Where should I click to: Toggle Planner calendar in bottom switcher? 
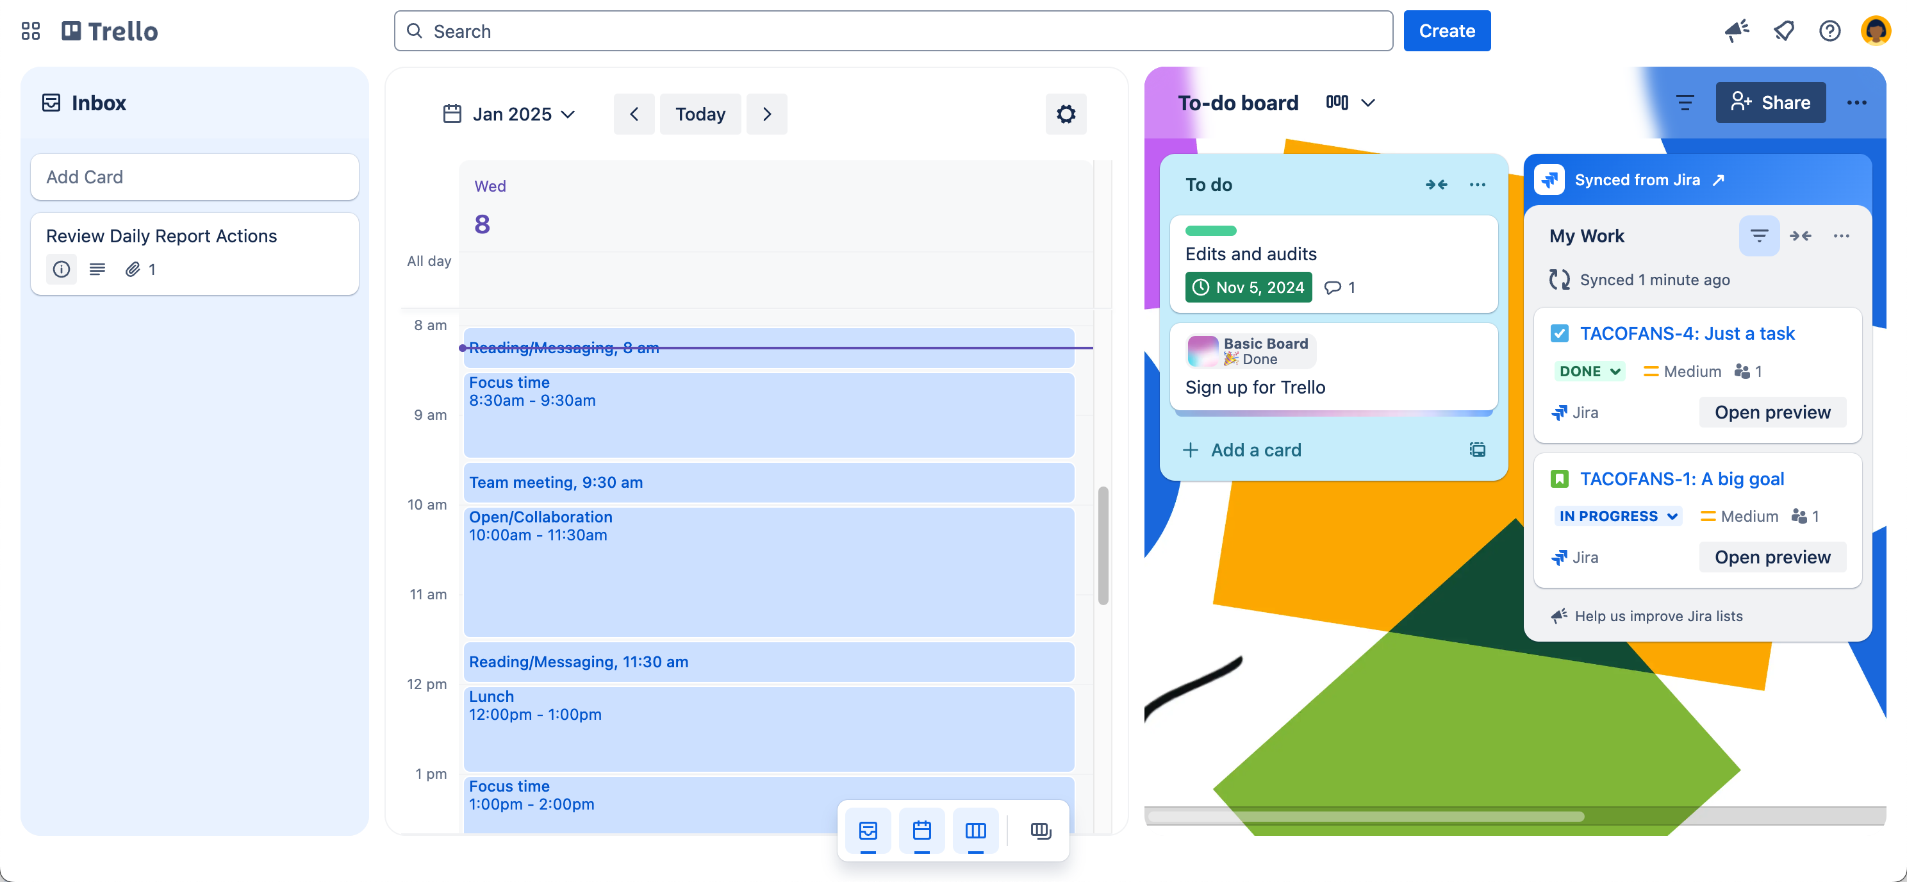(921, 831)
